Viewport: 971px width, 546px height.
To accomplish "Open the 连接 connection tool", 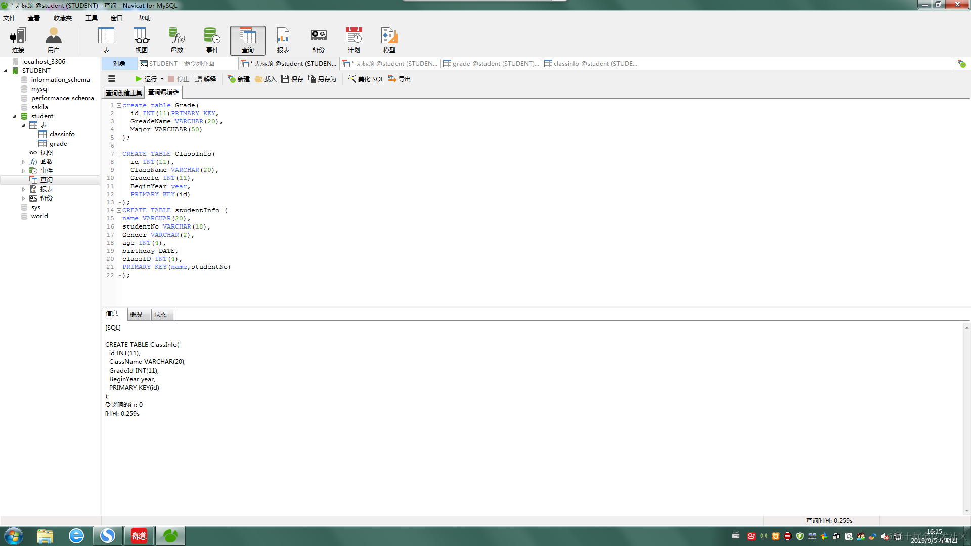I will pyautogui.click(x=18, y=40).
